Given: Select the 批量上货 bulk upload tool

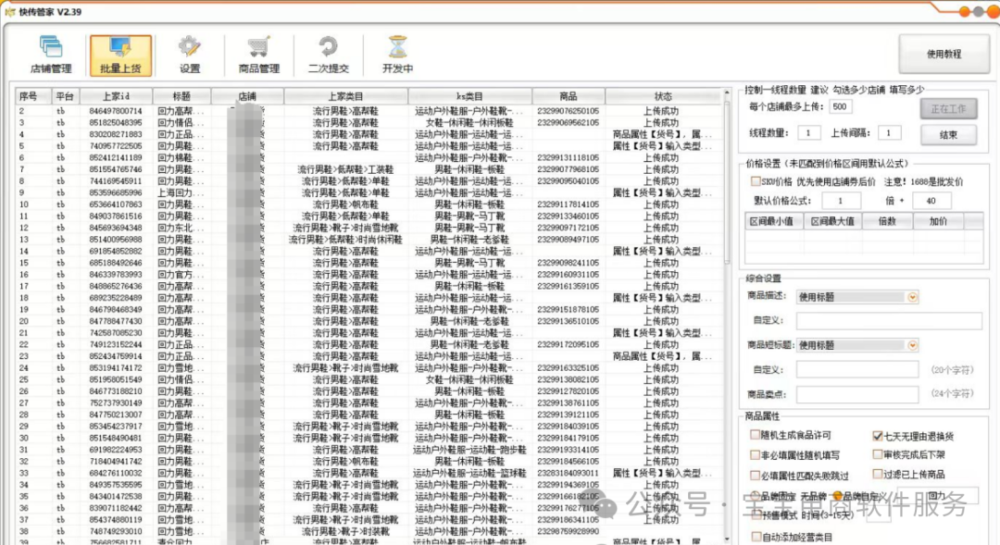Looking at the screenshot, I should click(120, 56).
